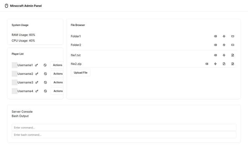Select file1.txt in the file browser
The height and width of the screenshot is (150, 248).
tap(76, 55)
